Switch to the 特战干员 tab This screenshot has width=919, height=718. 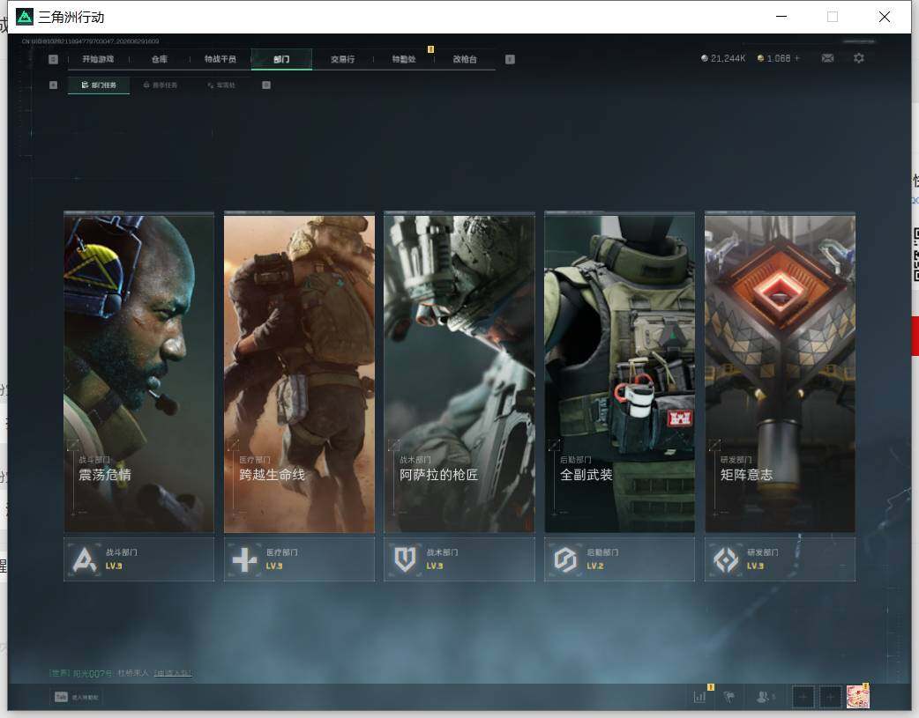220,59
